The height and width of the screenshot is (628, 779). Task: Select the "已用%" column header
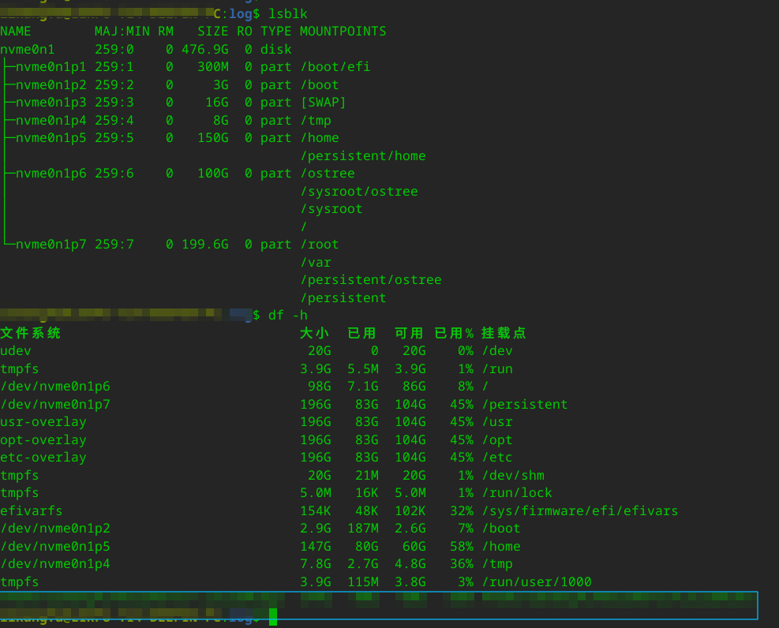point(454,333)
